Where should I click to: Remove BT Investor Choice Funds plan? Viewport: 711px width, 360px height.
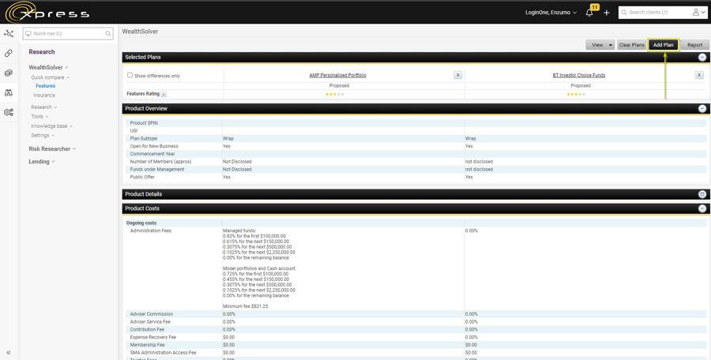pyautogui.click(x=698, y=75)
